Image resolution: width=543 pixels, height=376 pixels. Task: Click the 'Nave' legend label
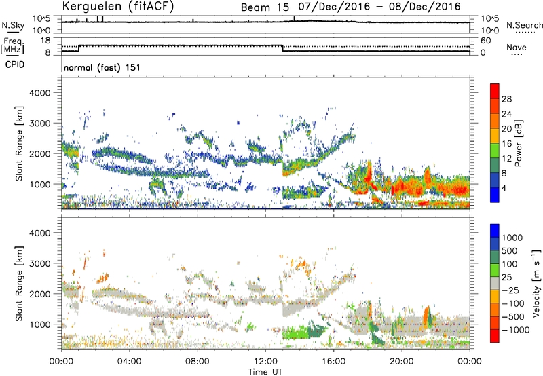click(517, 48)
